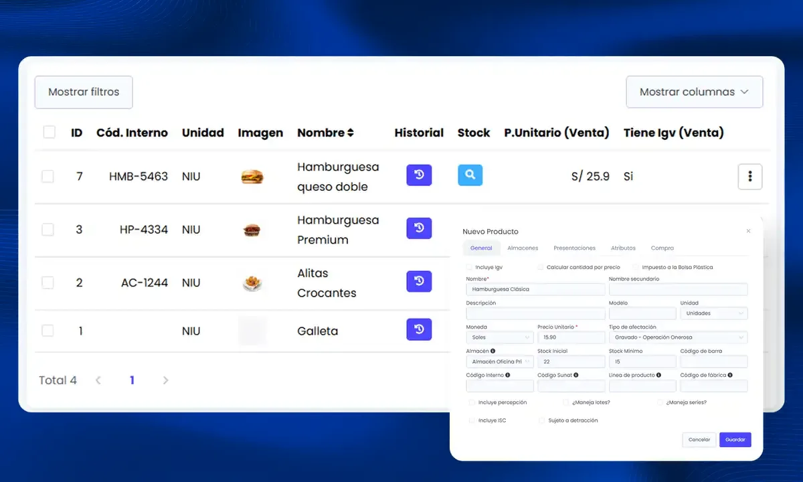Switch to the Presentaciones tab

pyautogui.click(x=574, y=248)
